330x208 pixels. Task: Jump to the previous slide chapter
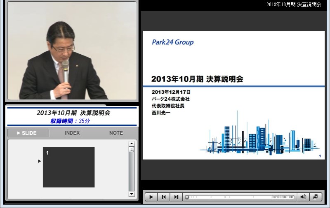(163, 197)
